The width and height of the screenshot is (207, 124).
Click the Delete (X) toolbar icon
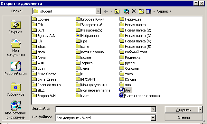coord(134,11)
